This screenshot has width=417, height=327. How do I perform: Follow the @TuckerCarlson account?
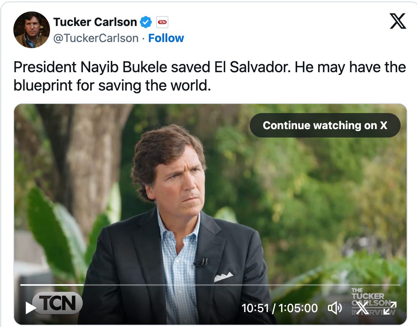[166, 38]
